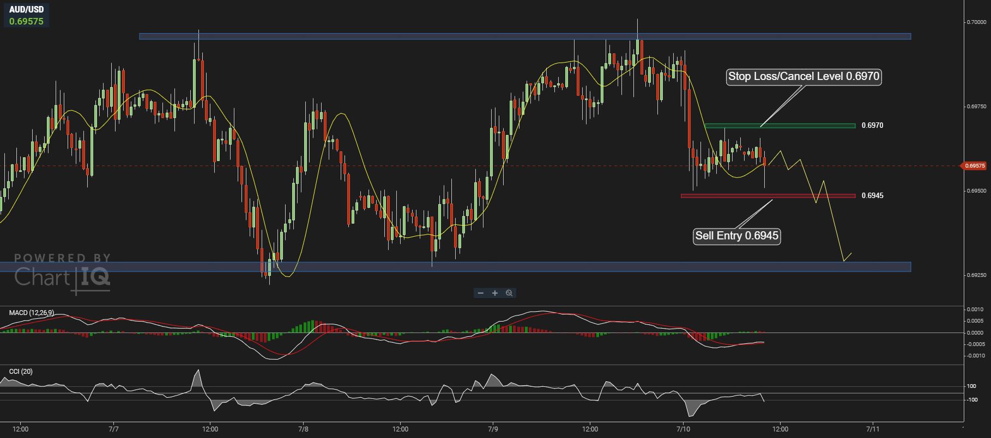Click the 0.0010 MACD axis value

coord(976,310)
